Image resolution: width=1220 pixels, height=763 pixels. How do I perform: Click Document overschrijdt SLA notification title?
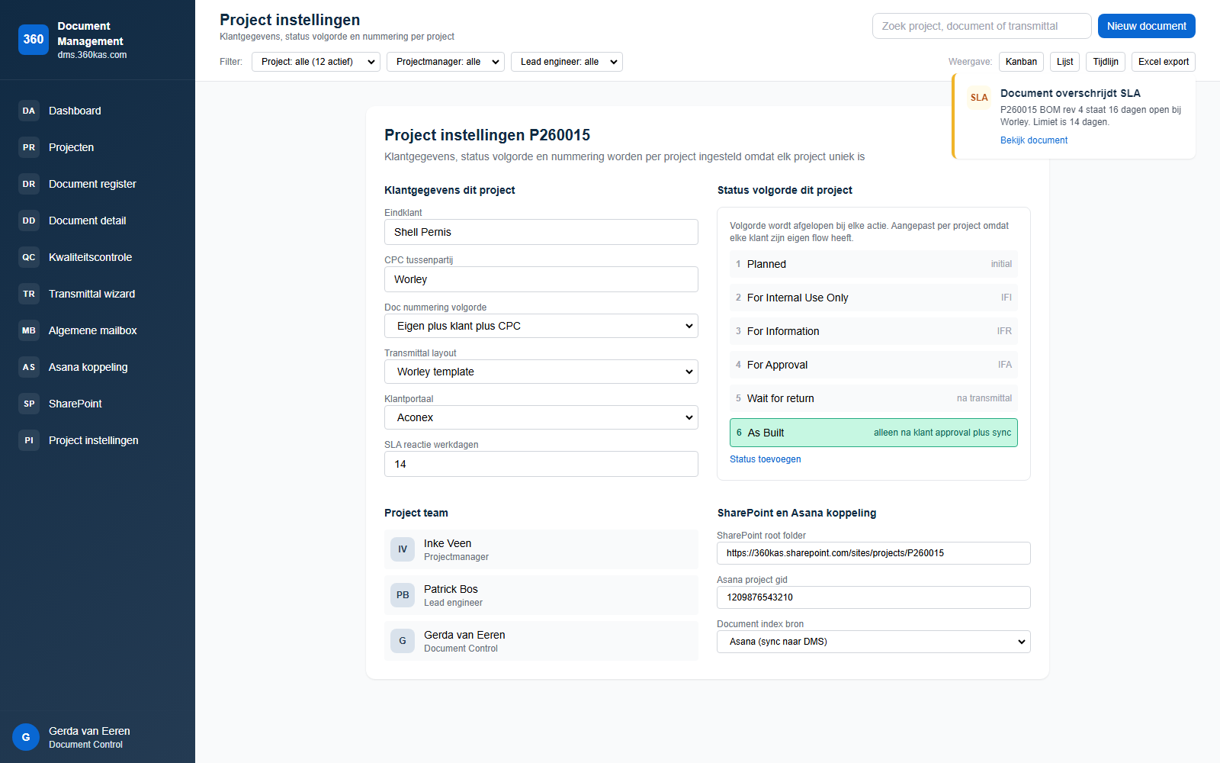[1071, 93]
